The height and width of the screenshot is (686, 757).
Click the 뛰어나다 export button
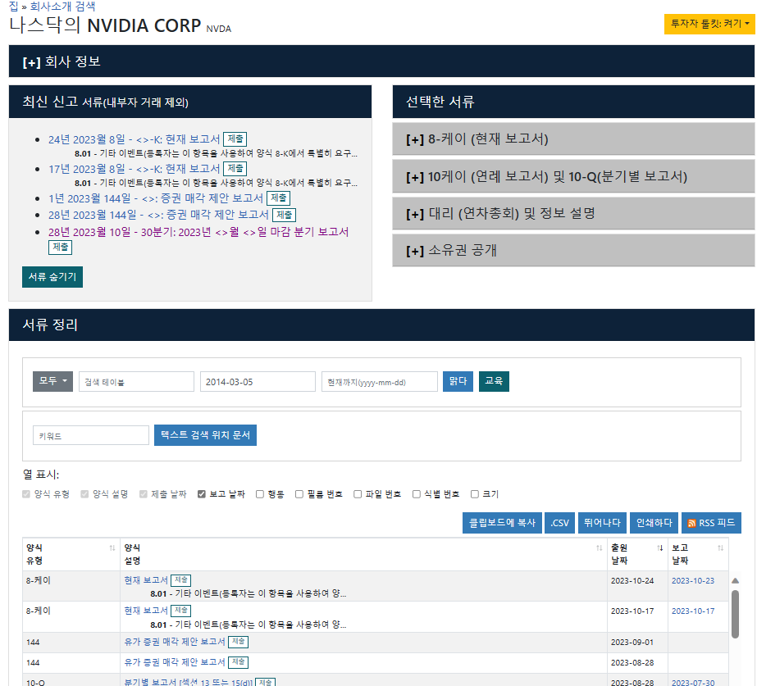point(602,523)
